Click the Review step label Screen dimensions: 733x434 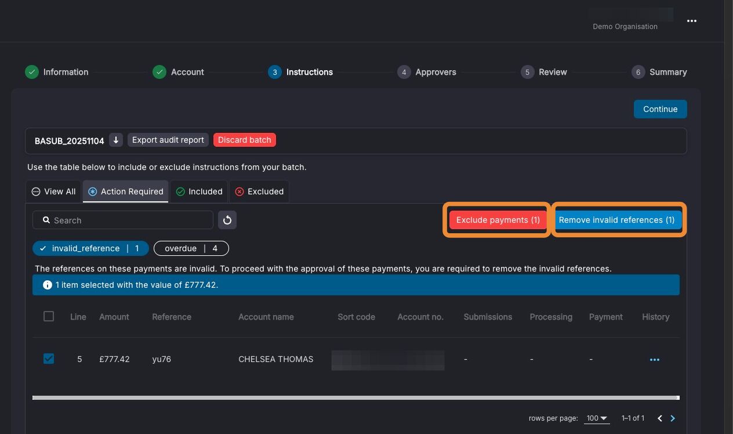point(553,72)
